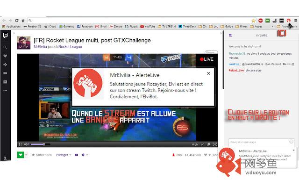299x187 pixels.
Task: Open Videos via the sidebar play icon
Action: click(5, 82)
